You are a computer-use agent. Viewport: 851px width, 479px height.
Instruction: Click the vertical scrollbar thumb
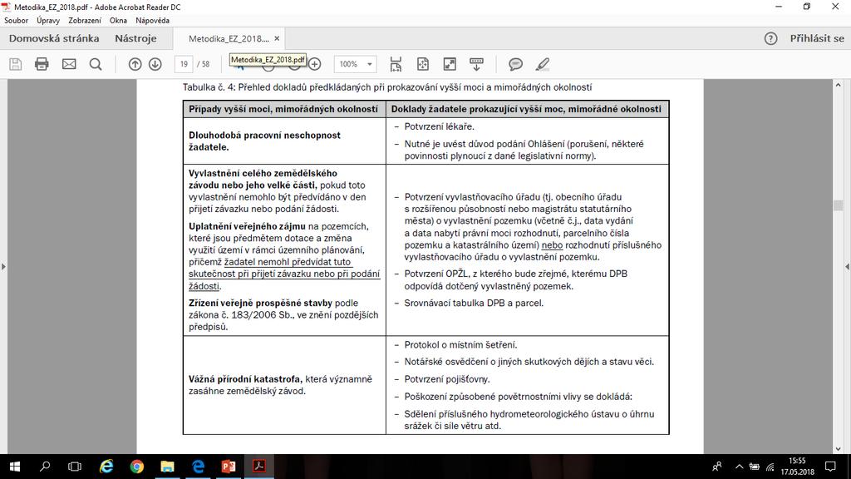pyautogui.click(x=838, y=205)
